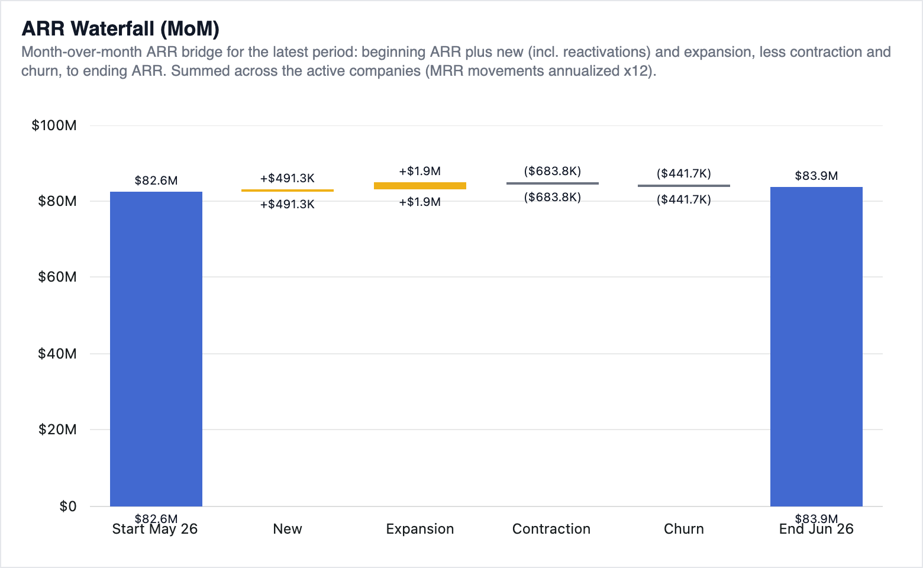Select the yellow New increase bar
The image size is (923, 568).
288,191
